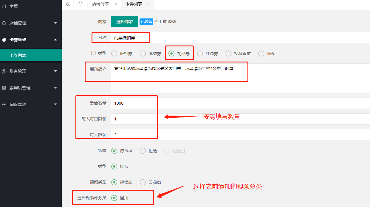
Task: Click the 码上推 商家 text
Action: click(165, 22)
